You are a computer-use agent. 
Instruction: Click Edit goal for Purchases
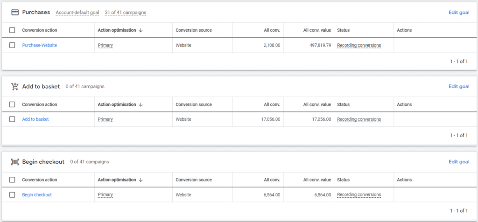(459, 13)
